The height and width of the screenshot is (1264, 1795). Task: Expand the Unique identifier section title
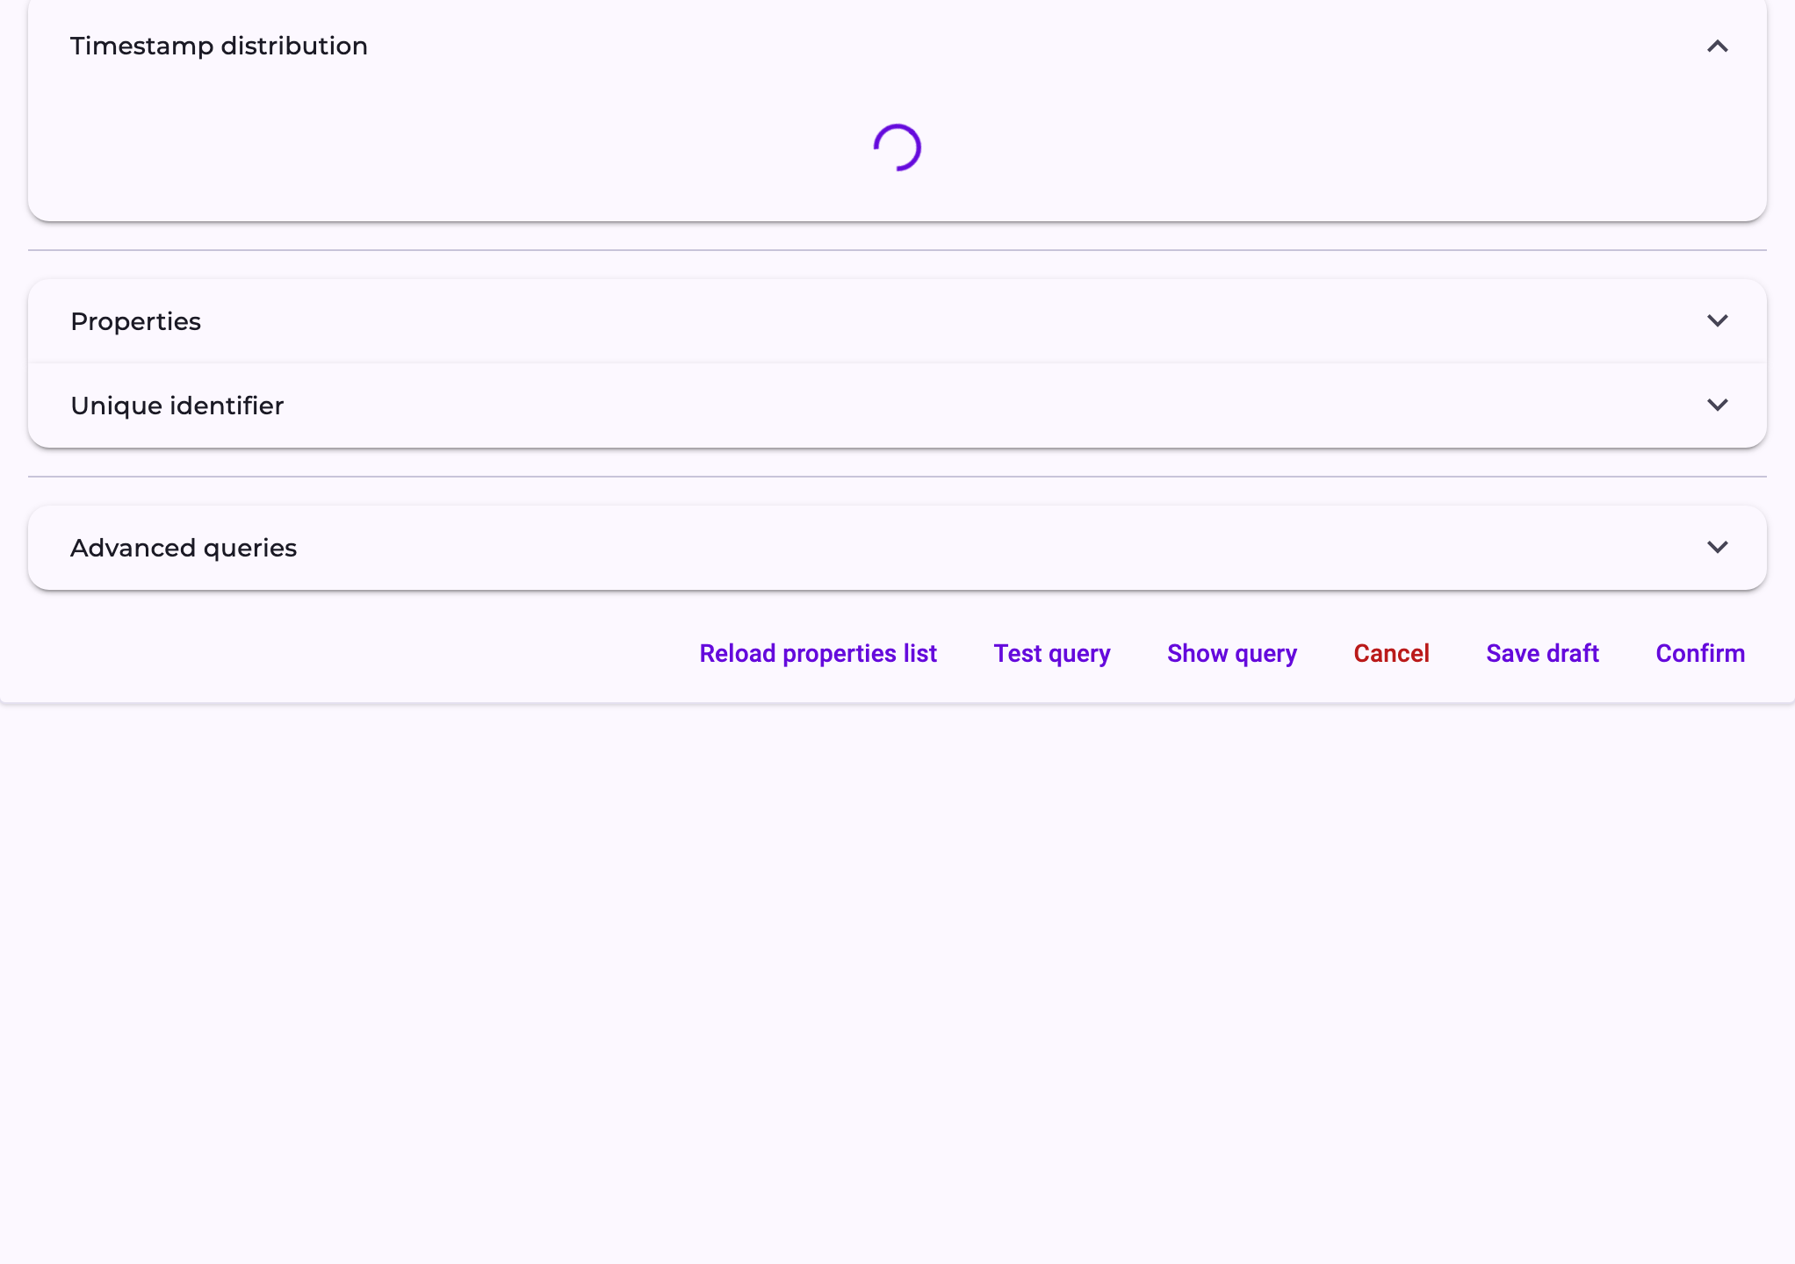point(177,406)
